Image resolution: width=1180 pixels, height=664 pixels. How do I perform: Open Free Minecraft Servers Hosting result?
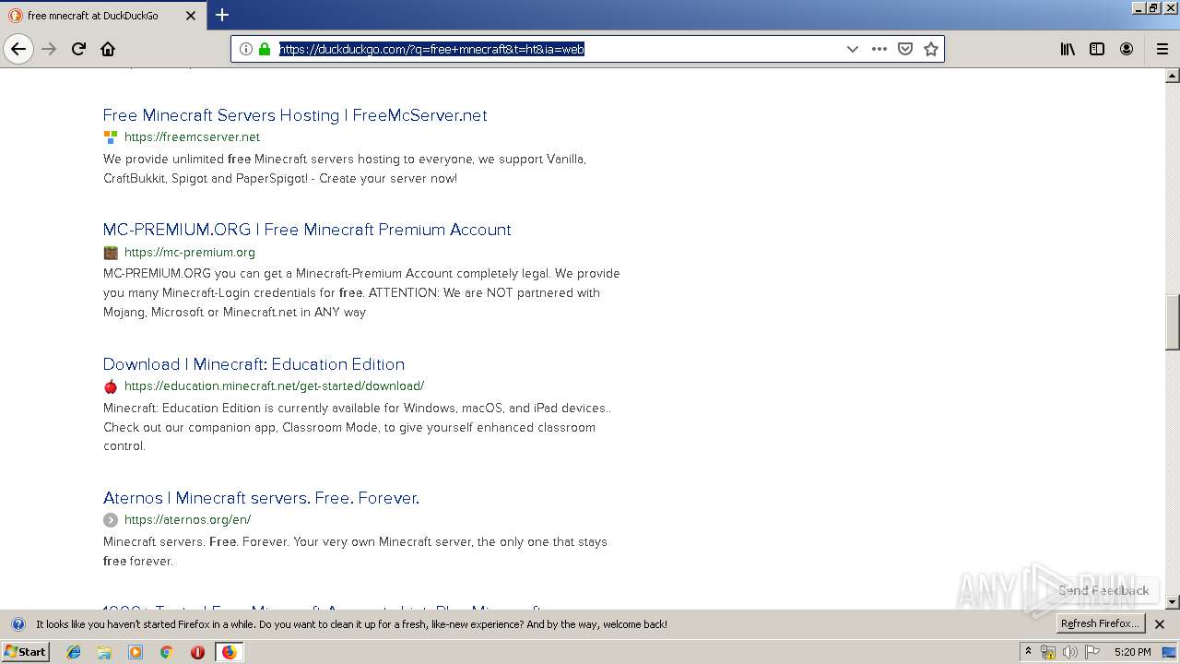295,115
